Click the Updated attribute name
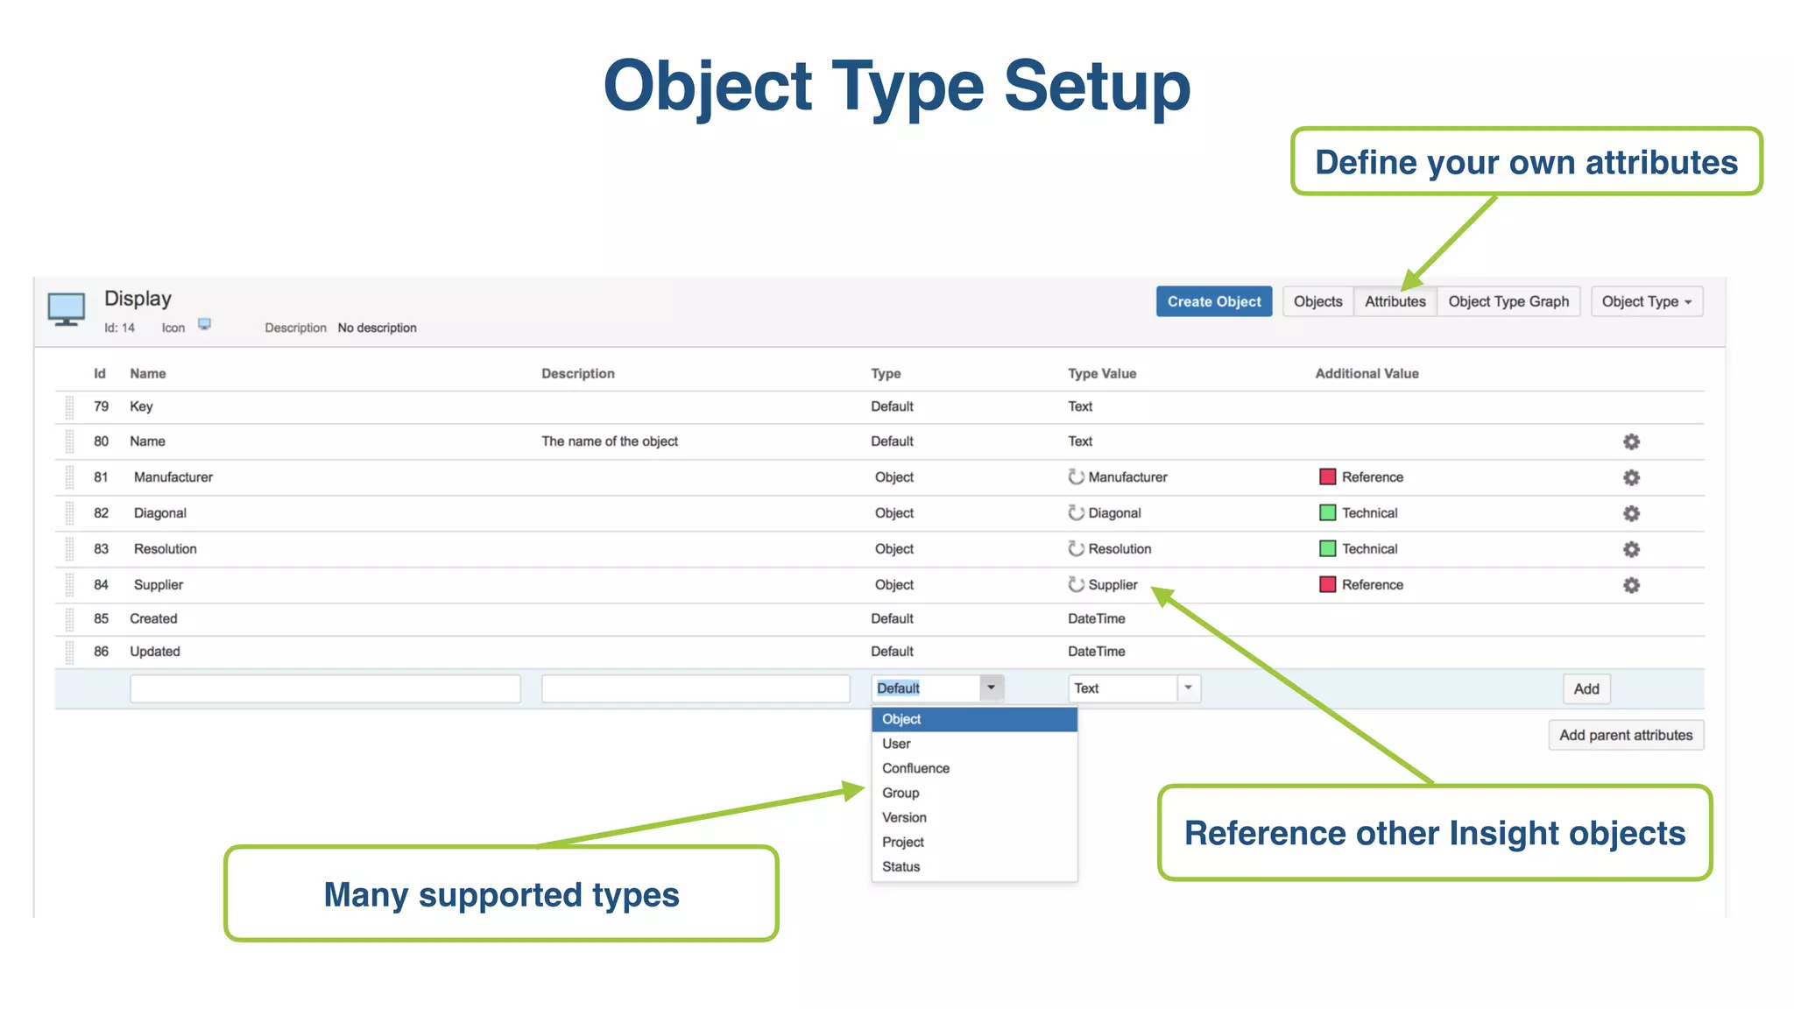 tap(155, 652)
